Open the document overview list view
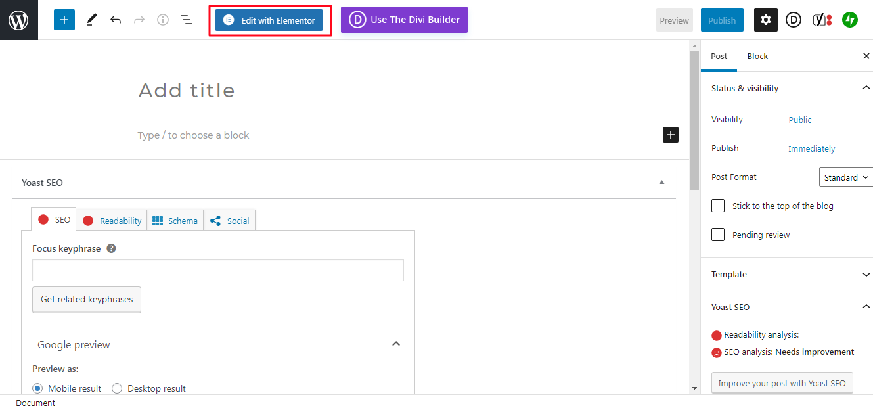This screenshot has width=873, height=410. click(186, 20)
